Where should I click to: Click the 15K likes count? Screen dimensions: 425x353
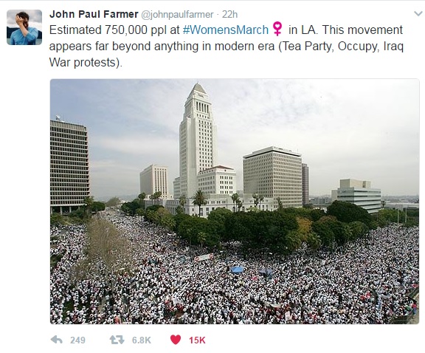point(197,340)
